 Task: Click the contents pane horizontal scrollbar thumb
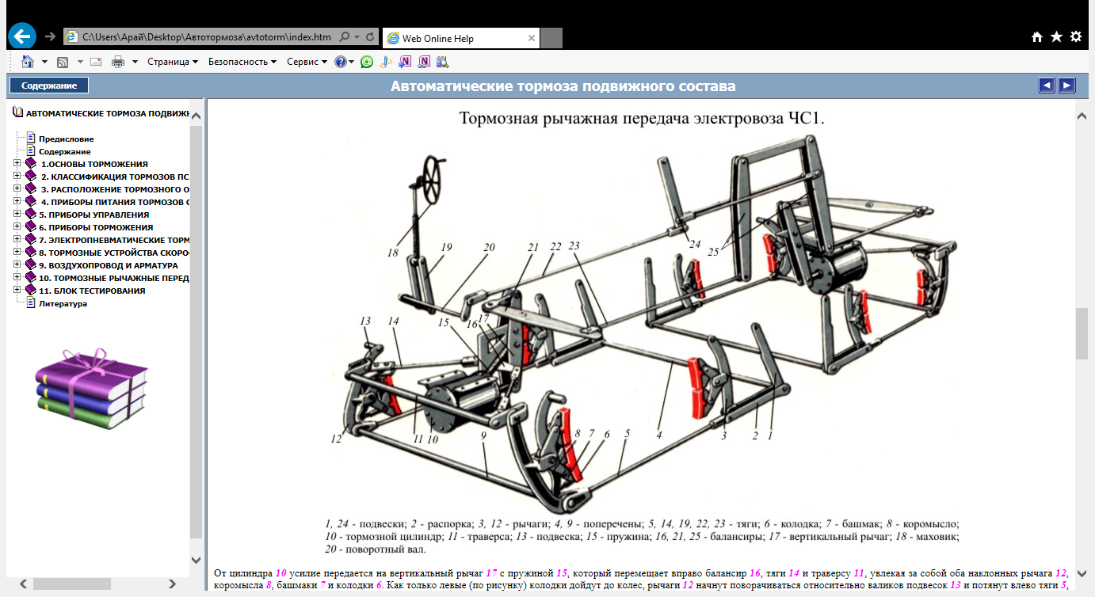(x=71, y=584)
